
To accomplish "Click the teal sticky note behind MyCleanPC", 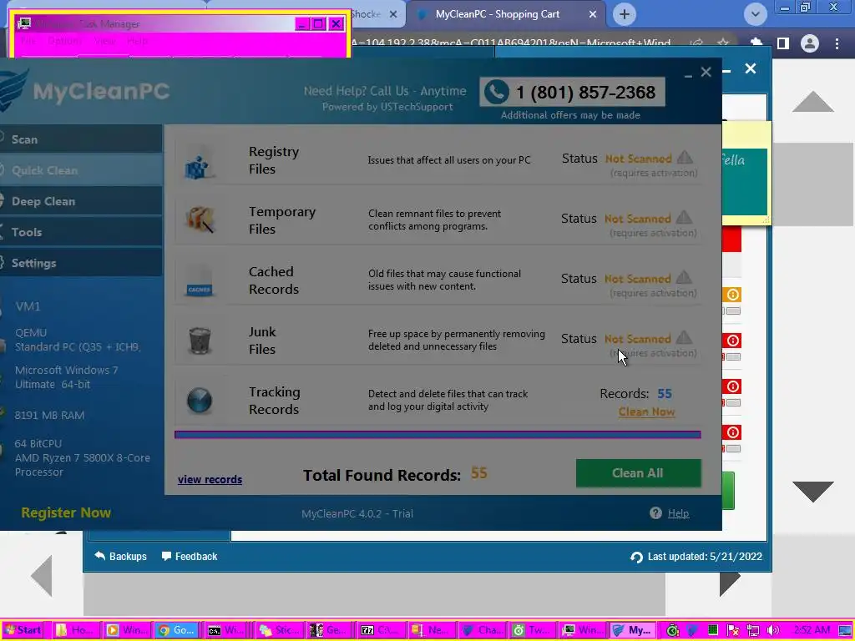I will coord(745,181).
